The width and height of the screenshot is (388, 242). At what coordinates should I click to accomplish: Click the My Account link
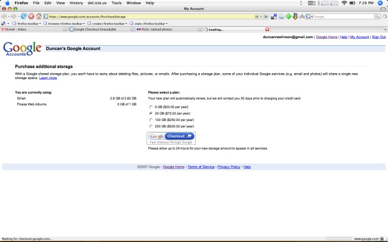click(359, 37)
